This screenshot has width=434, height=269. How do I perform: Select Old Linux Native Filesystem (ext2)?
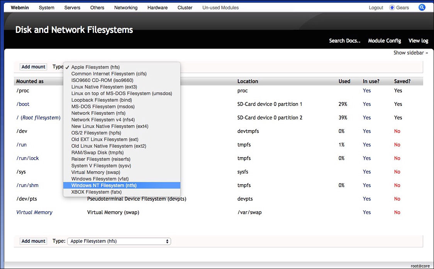[x=122, y=146]
